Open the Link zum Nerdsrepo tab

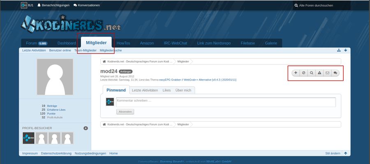pos(214,43)
